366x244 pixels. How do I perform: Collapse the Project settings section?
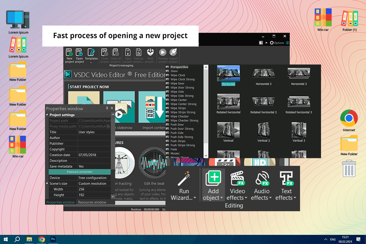pyautogui.click(x=47, y=115)
